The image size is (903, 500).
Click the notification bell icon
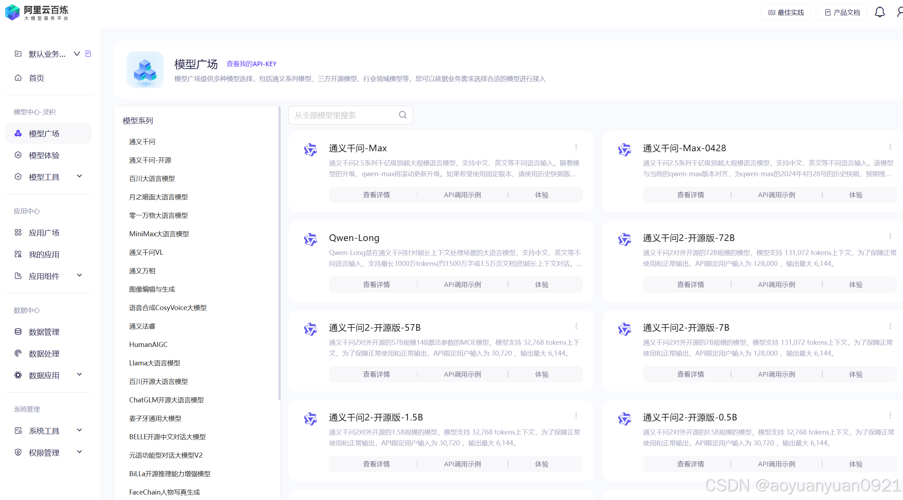(879, 12)
